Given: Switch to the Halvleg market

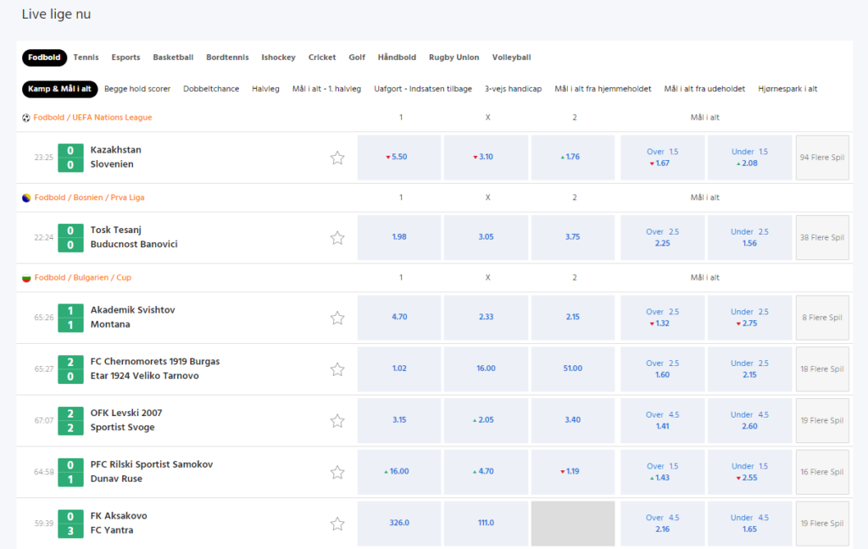Looking at the screenshot, I should pos(265,89).
